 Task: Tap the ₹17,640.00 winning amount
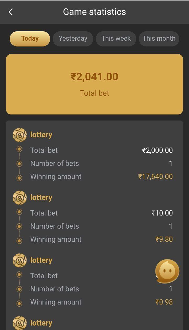point(155,176)
